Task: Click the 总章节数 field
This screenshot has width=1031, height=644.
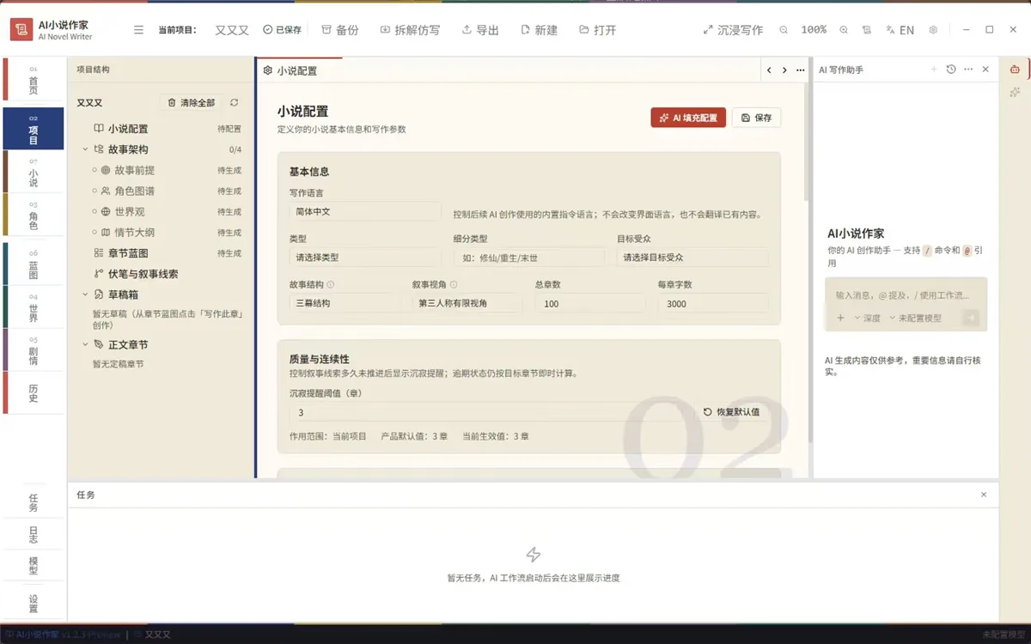Action: (590, 303)
